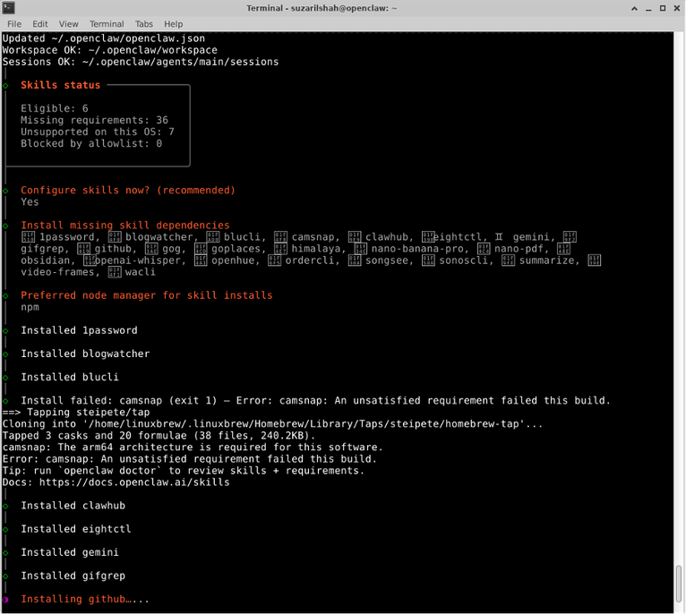Viewport: 686px width, 614px height.
Task: Minimize the Terminal window
Action: 648,8
